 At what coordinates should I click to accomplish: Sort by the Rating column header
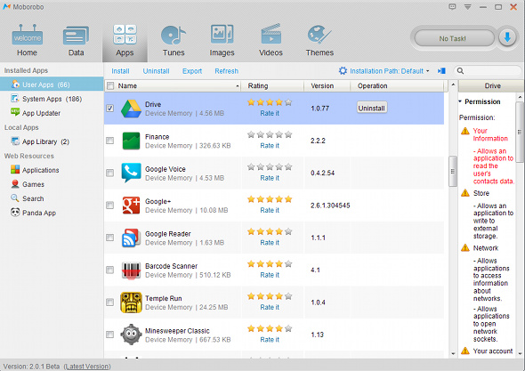(x=272, y=85)
